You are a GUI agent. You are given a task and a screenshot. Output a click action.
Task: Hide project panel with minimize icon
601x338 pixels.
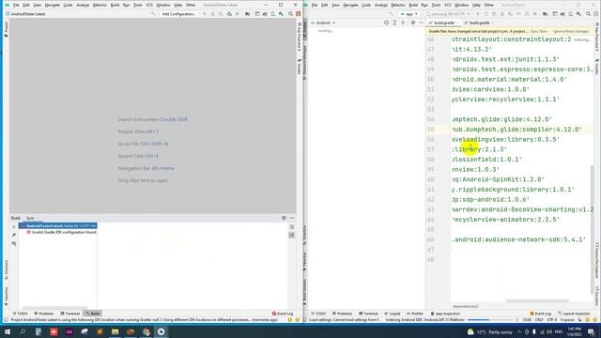click(421, 23)
